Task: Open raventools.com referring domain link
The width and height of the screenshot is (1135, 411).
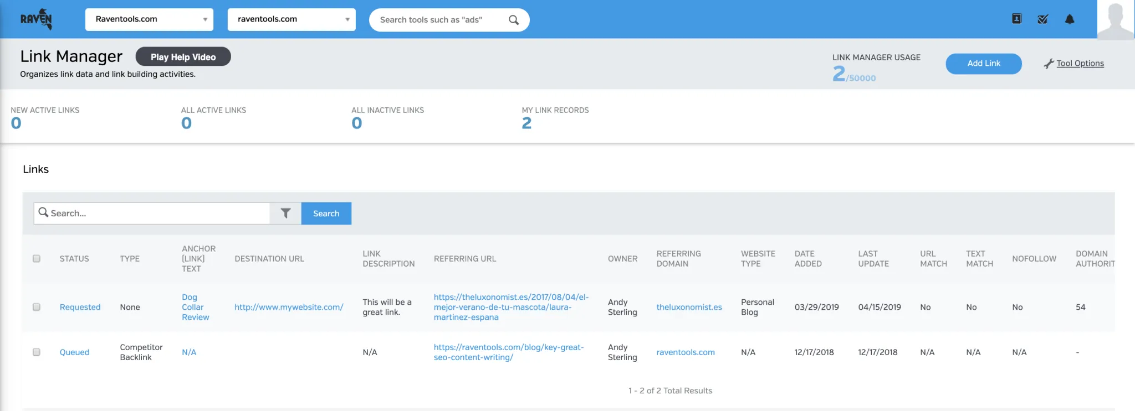Action: point(686,352)
